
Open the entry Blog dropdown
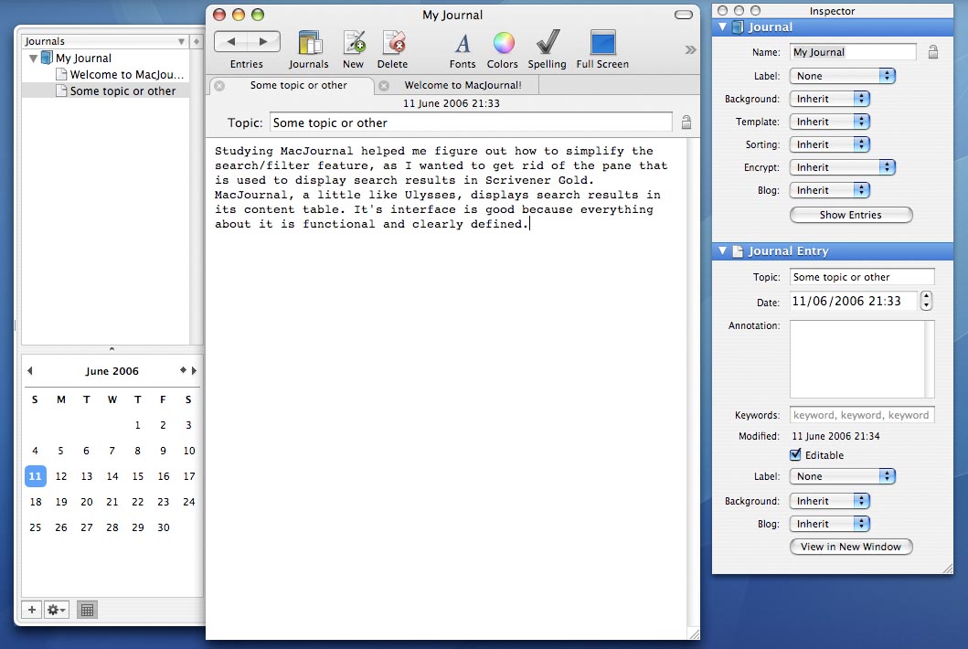coord(830,524)
